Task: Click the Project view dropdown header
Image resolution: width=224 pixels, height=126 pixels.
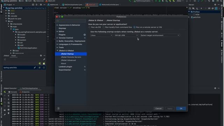Action: click(9, 5)
